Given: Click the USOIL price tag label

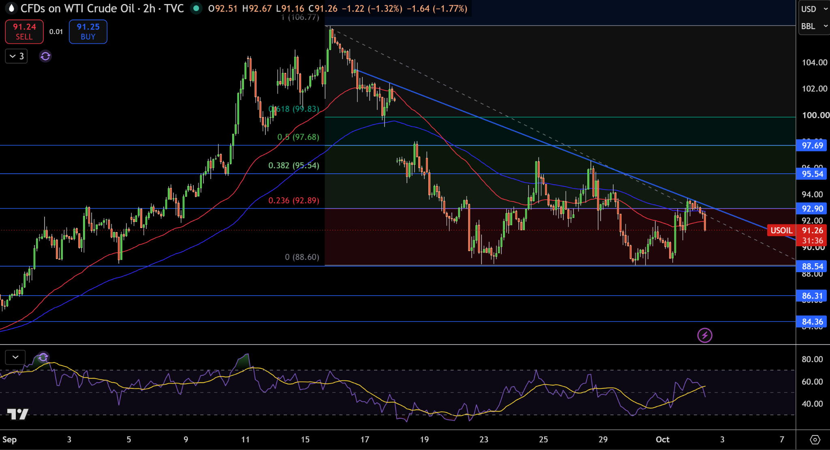Looking at the screenshot, I should click(781, 230).
